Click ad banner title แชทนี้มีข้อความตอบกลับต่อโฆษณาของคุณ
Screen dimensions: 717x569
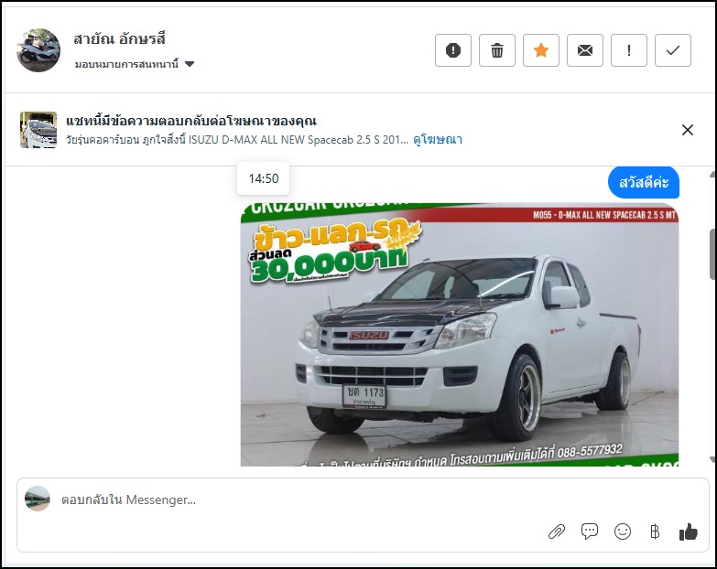(x=191, y=121)
